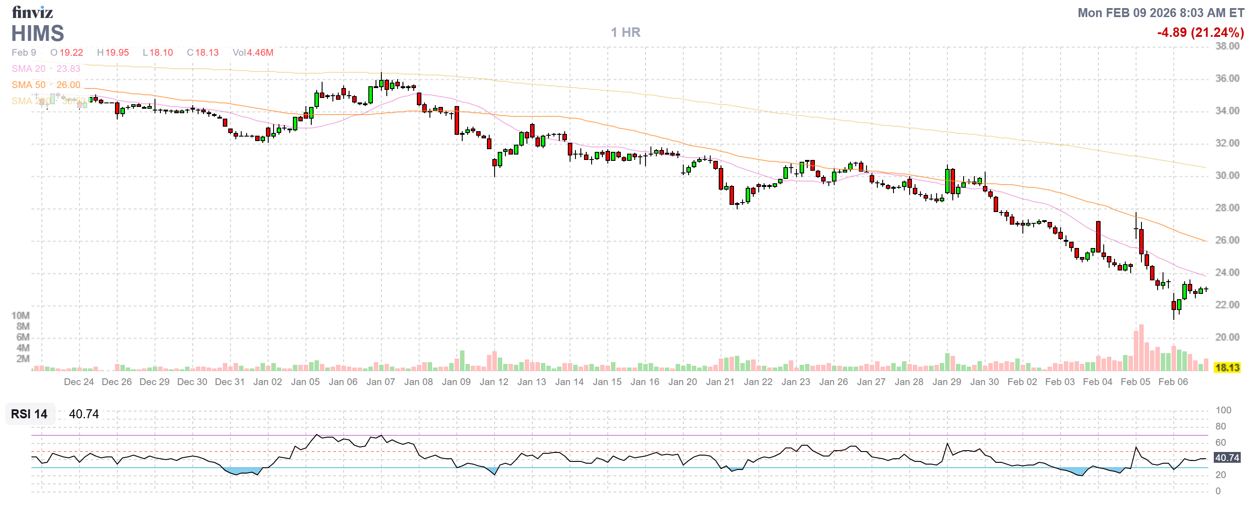Click the Feb 05 date axis label

(1135, 382)
